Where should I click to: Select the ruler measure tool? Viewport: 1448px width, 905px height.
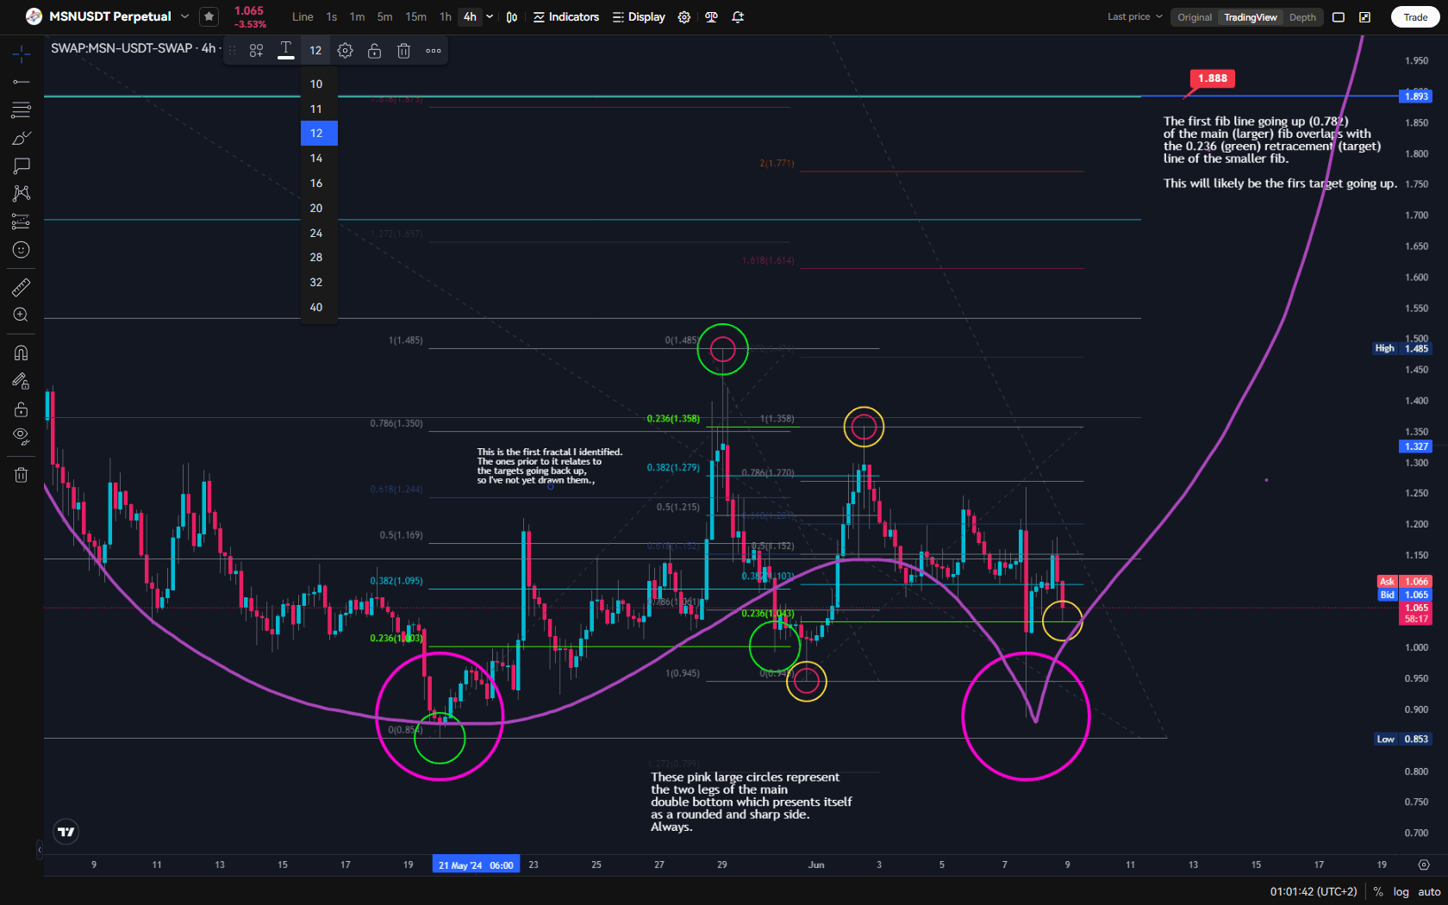pos(22,287)
